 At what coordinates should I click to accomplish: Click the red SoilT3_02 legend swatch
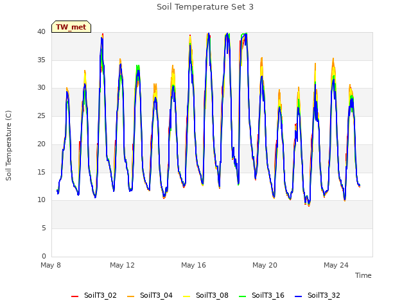[x=74, y=296]
